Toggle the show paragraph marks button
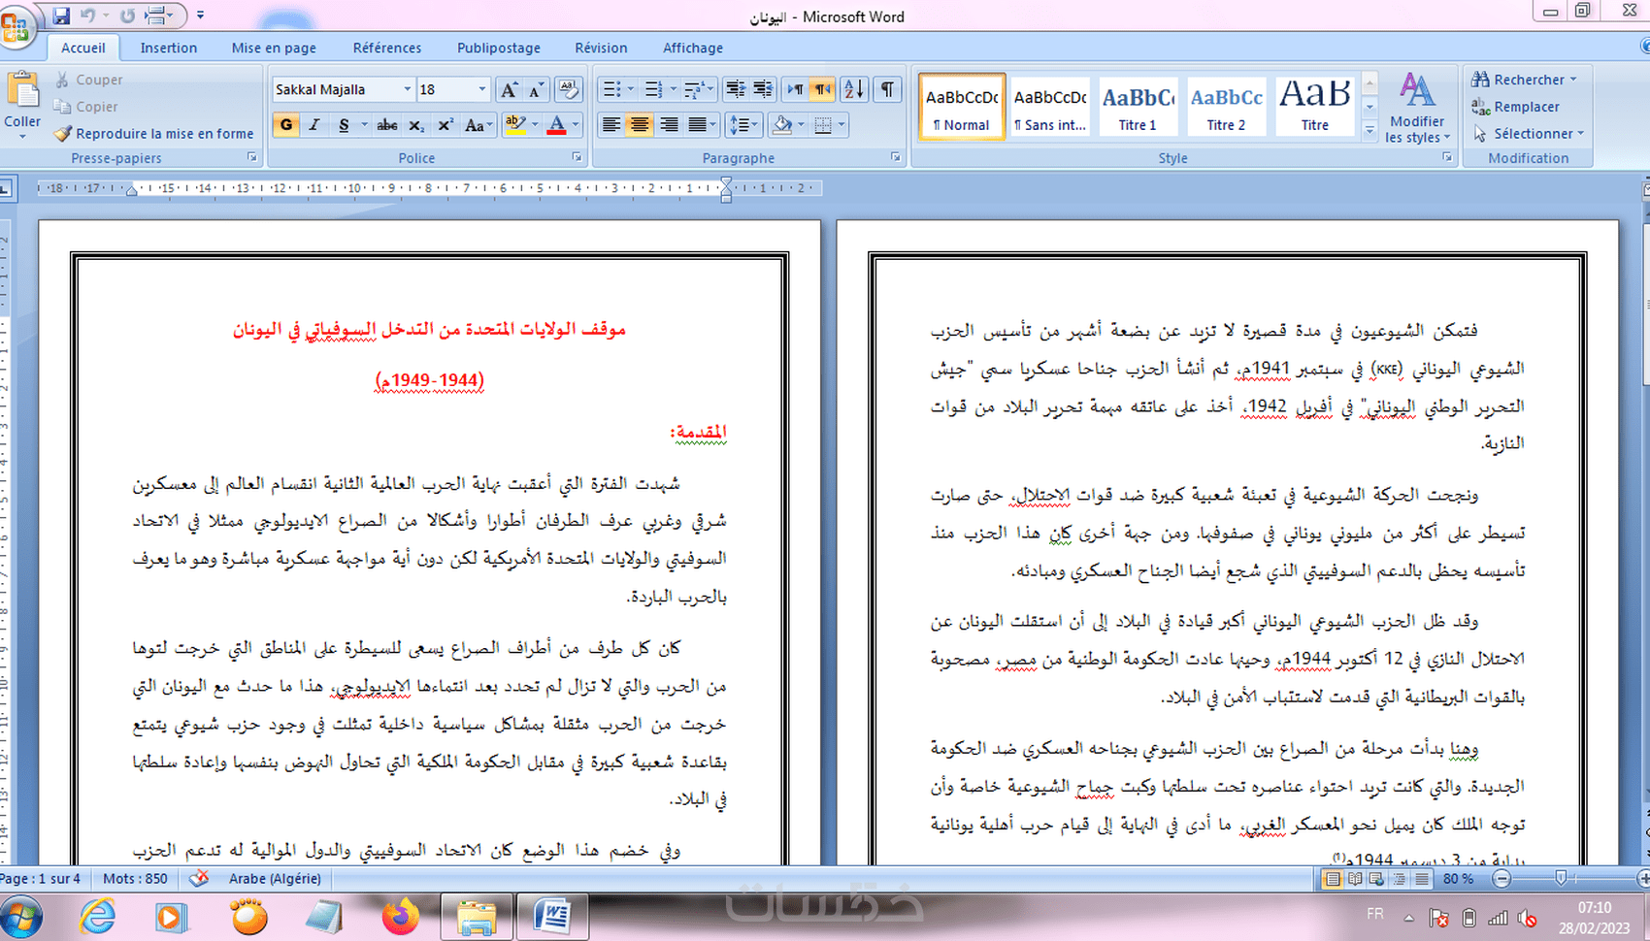The image size is (1650, 941). coord(887,90)
